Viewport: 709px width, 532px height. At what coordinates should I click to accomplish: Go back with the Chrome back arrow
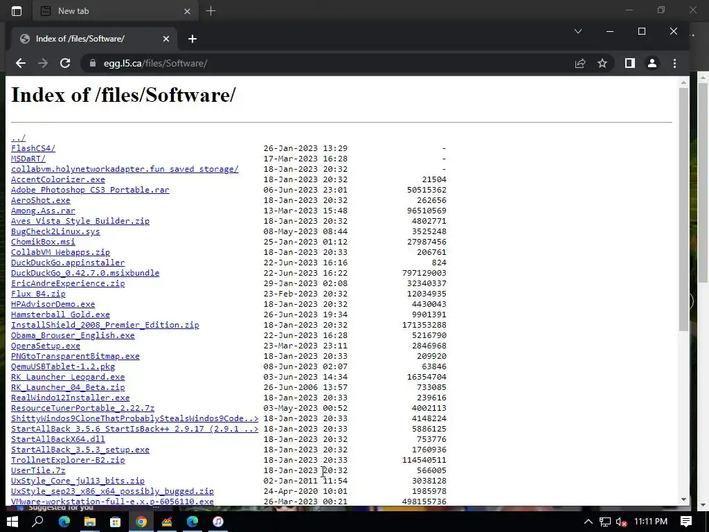[20, 63]
